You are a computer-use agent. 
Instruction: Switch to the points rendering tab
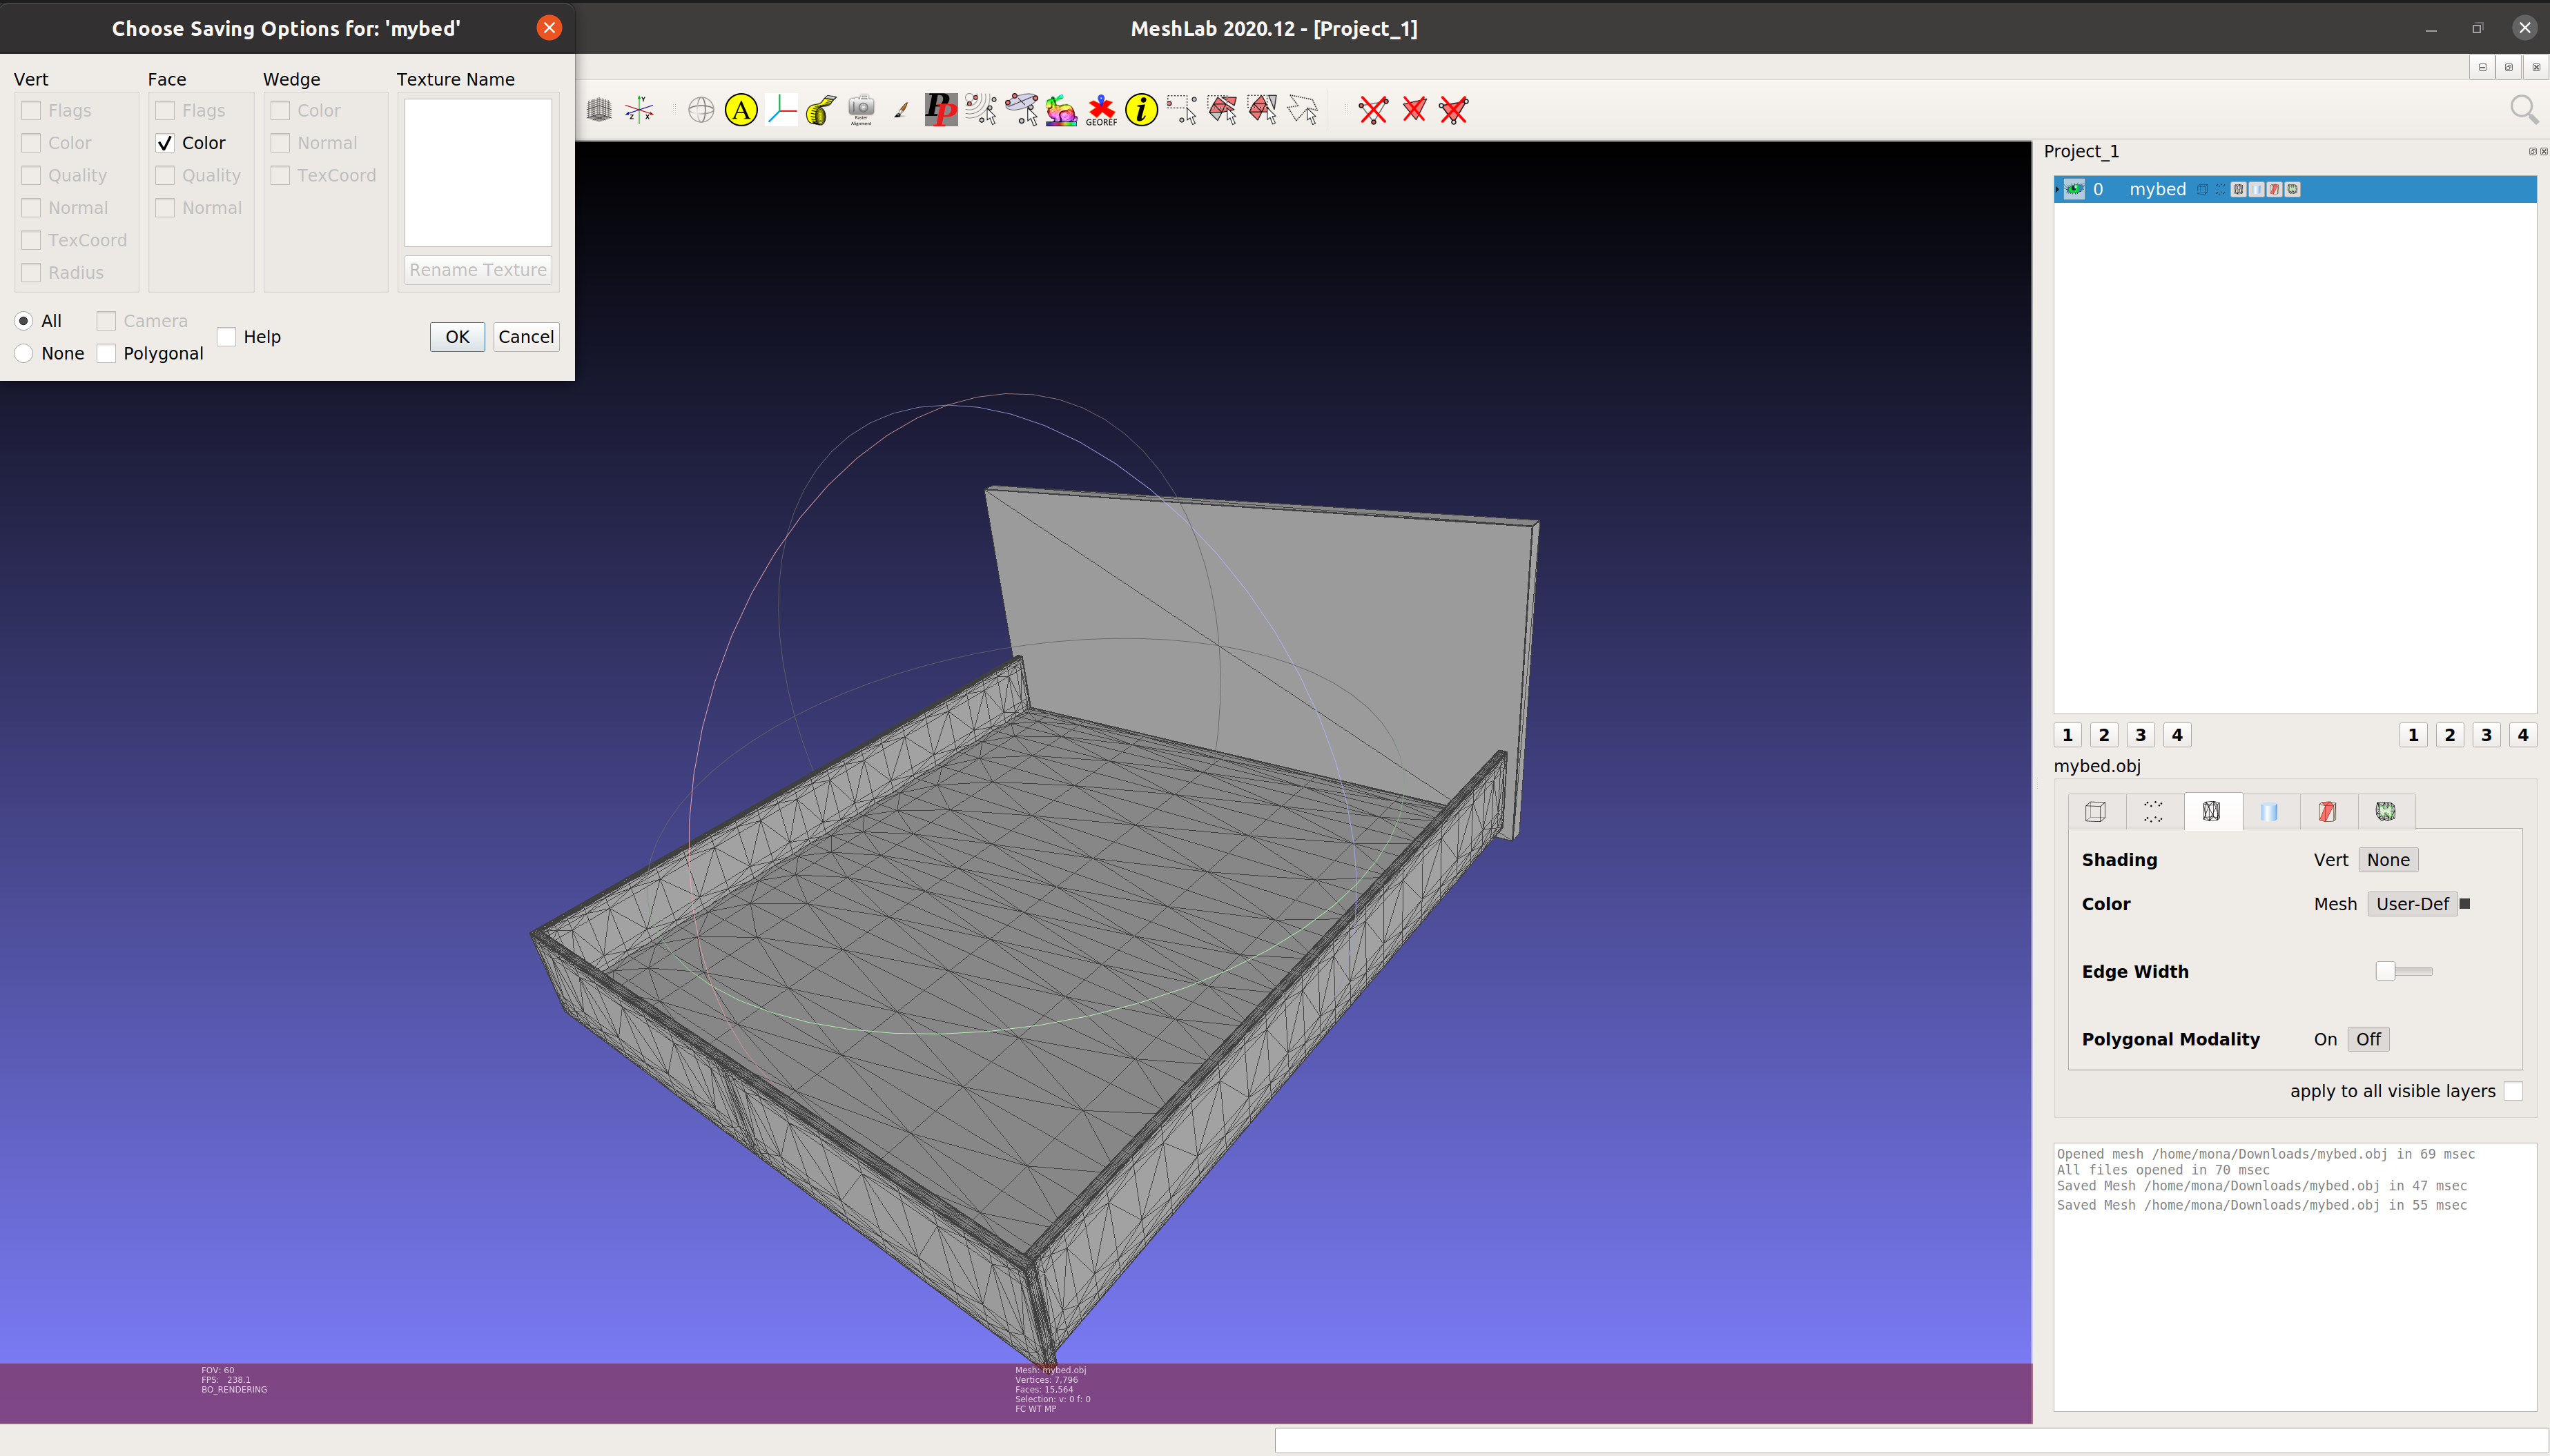click(x=2153, y=811)
